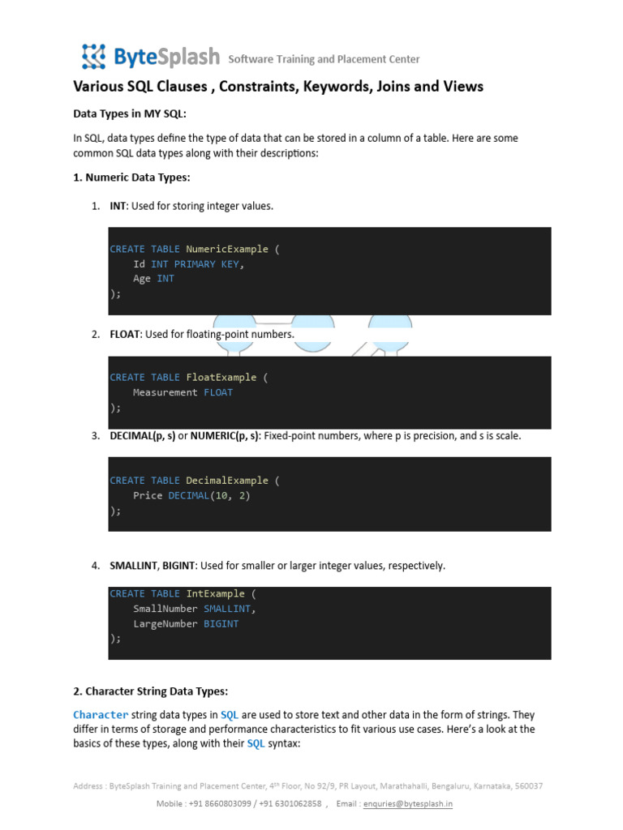The height and width of the screenshot is (830, 623).
Task: Click the Data Types in MY SQL heading
Action: [130, 113]
